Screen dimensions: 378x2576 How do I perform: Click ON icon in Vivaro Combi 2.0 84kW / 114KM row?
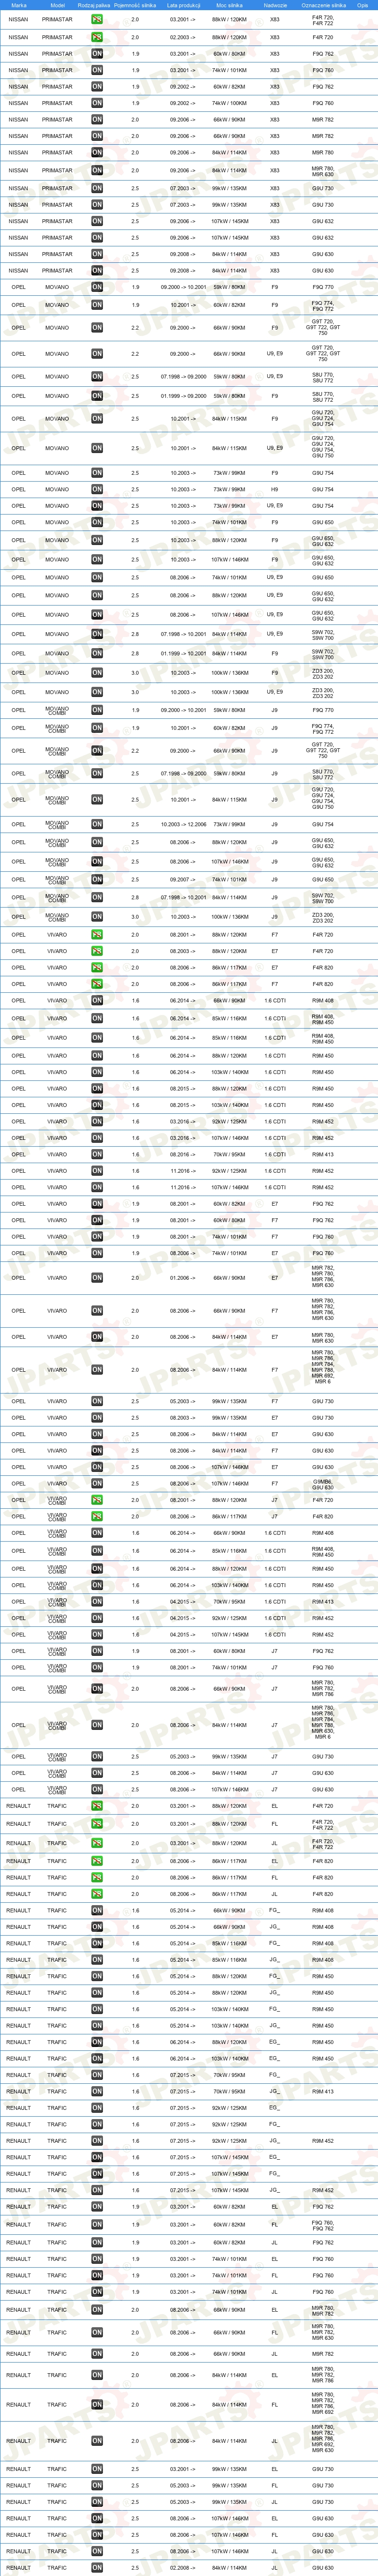(97, 1725)
